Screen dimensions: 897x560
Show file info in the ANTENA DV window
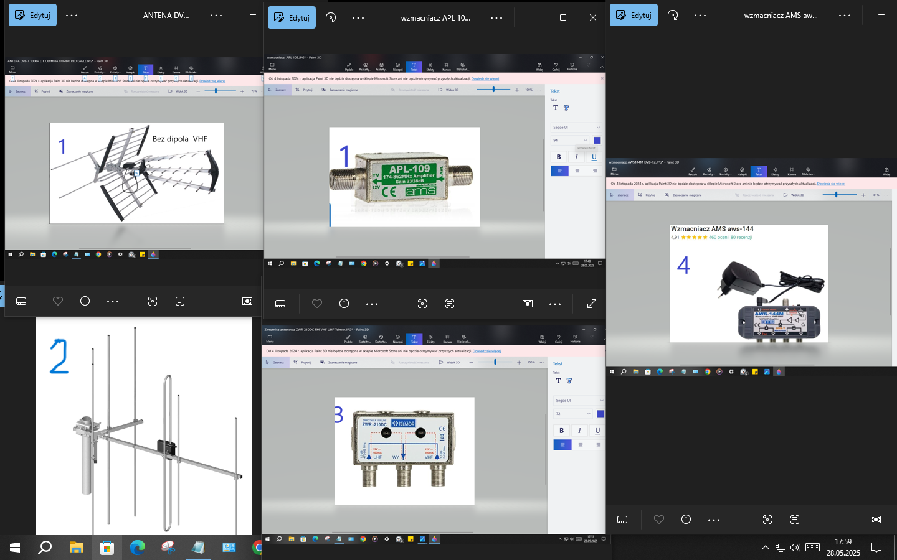coord(85,301)
